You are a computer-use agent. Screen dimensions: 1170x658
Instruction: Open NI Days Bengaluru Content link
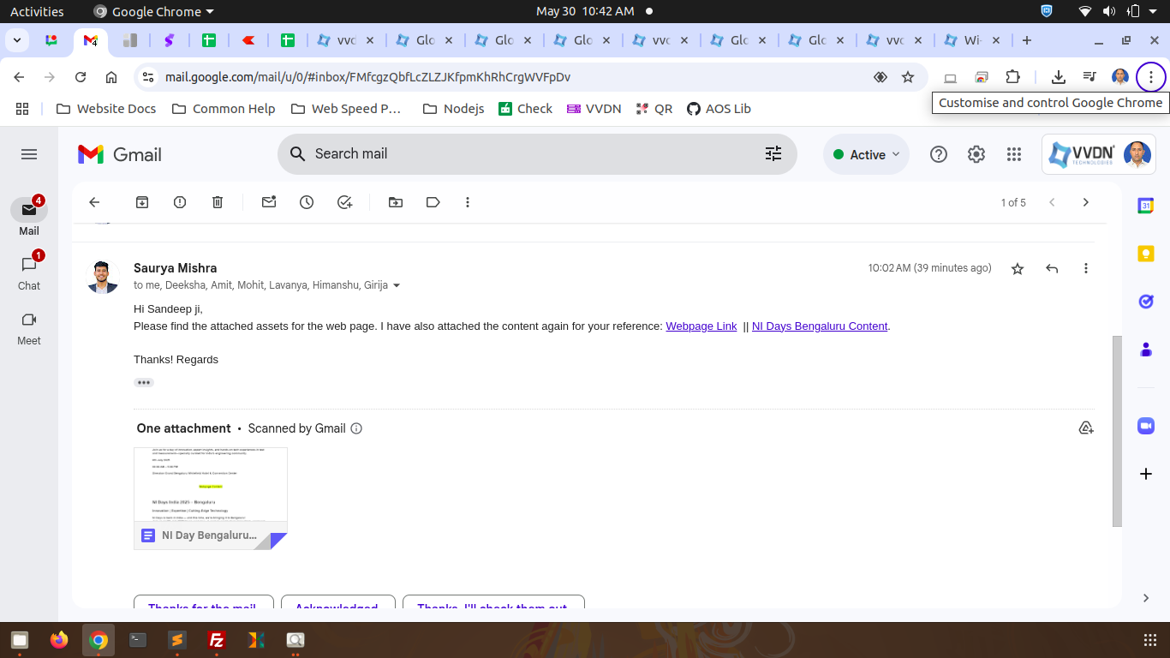pyautogui.click(x=819, y=326)
